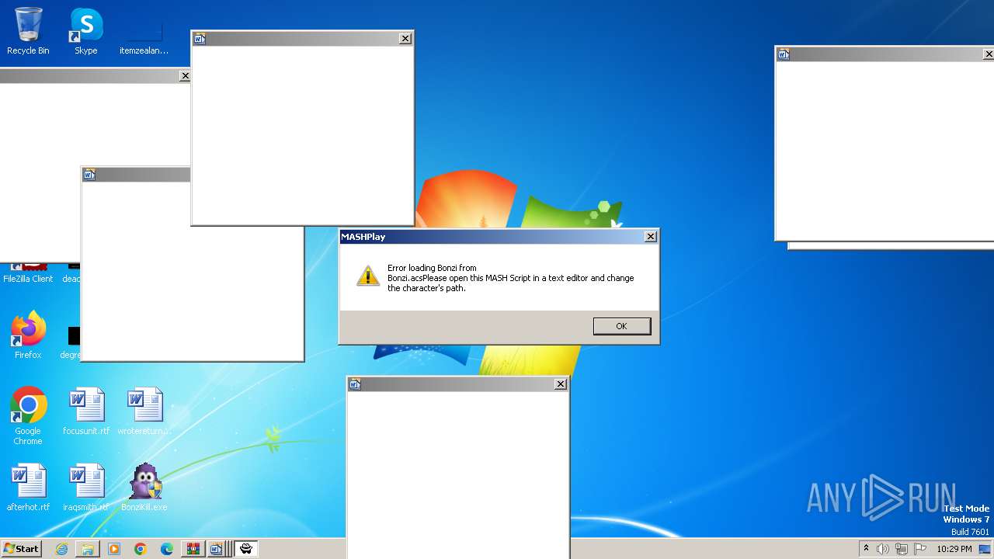Image resolution: width=994 pixels, height=559 pixels.
Task: Open the Firefox desktop shortcut
Action: click(28, 335)
